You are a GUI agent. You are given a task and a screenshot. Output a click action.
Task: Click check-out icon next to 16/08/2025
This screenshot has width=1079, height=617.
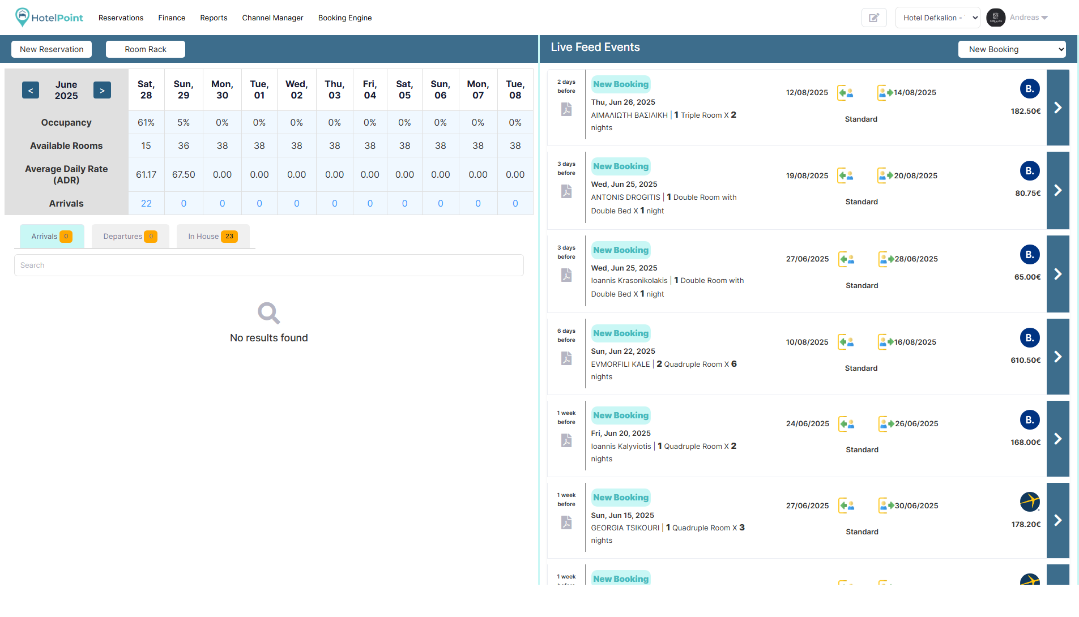pyautogui.click(x=885, y=342)
